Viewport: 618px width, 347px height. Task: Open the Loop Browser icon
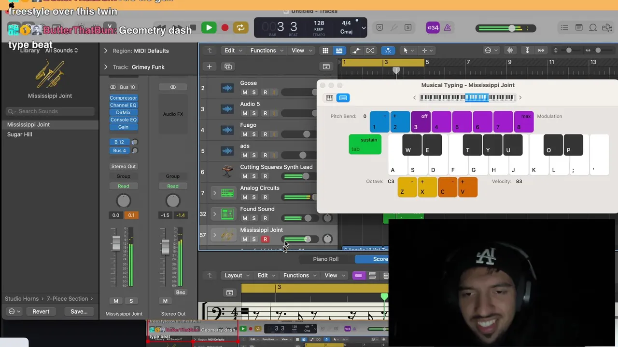pos(593,28)
